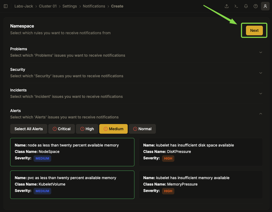This screenshot has width=272, height=212.
Task: Click 'kubelet has insufficient disk space available' text
Action: pos(195,145)
